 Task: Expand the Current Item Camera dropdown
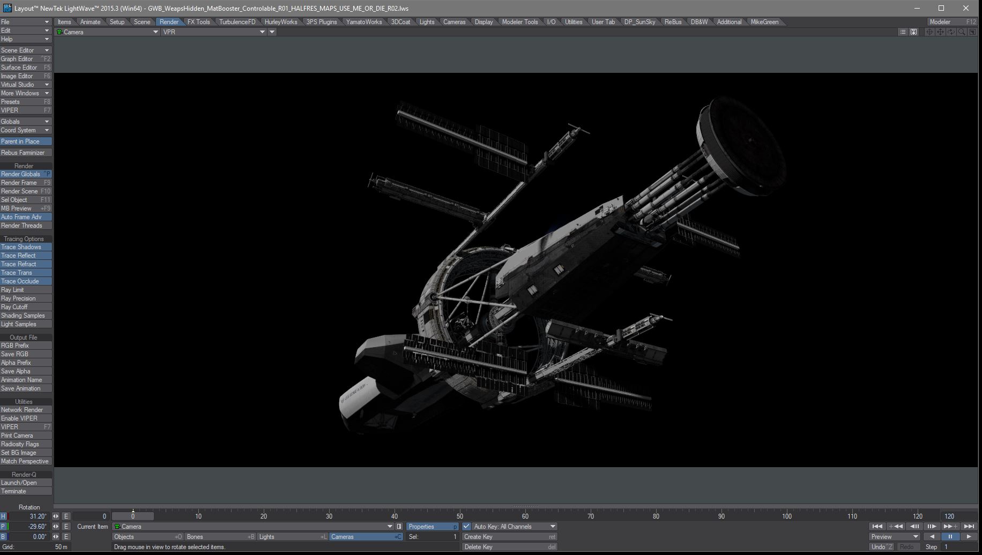click(x=390, y=527)
